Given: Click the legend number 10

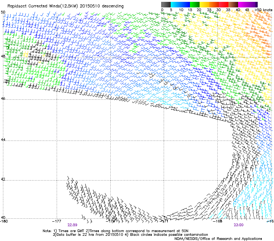Looking at the screenshot, I should 181,10.
